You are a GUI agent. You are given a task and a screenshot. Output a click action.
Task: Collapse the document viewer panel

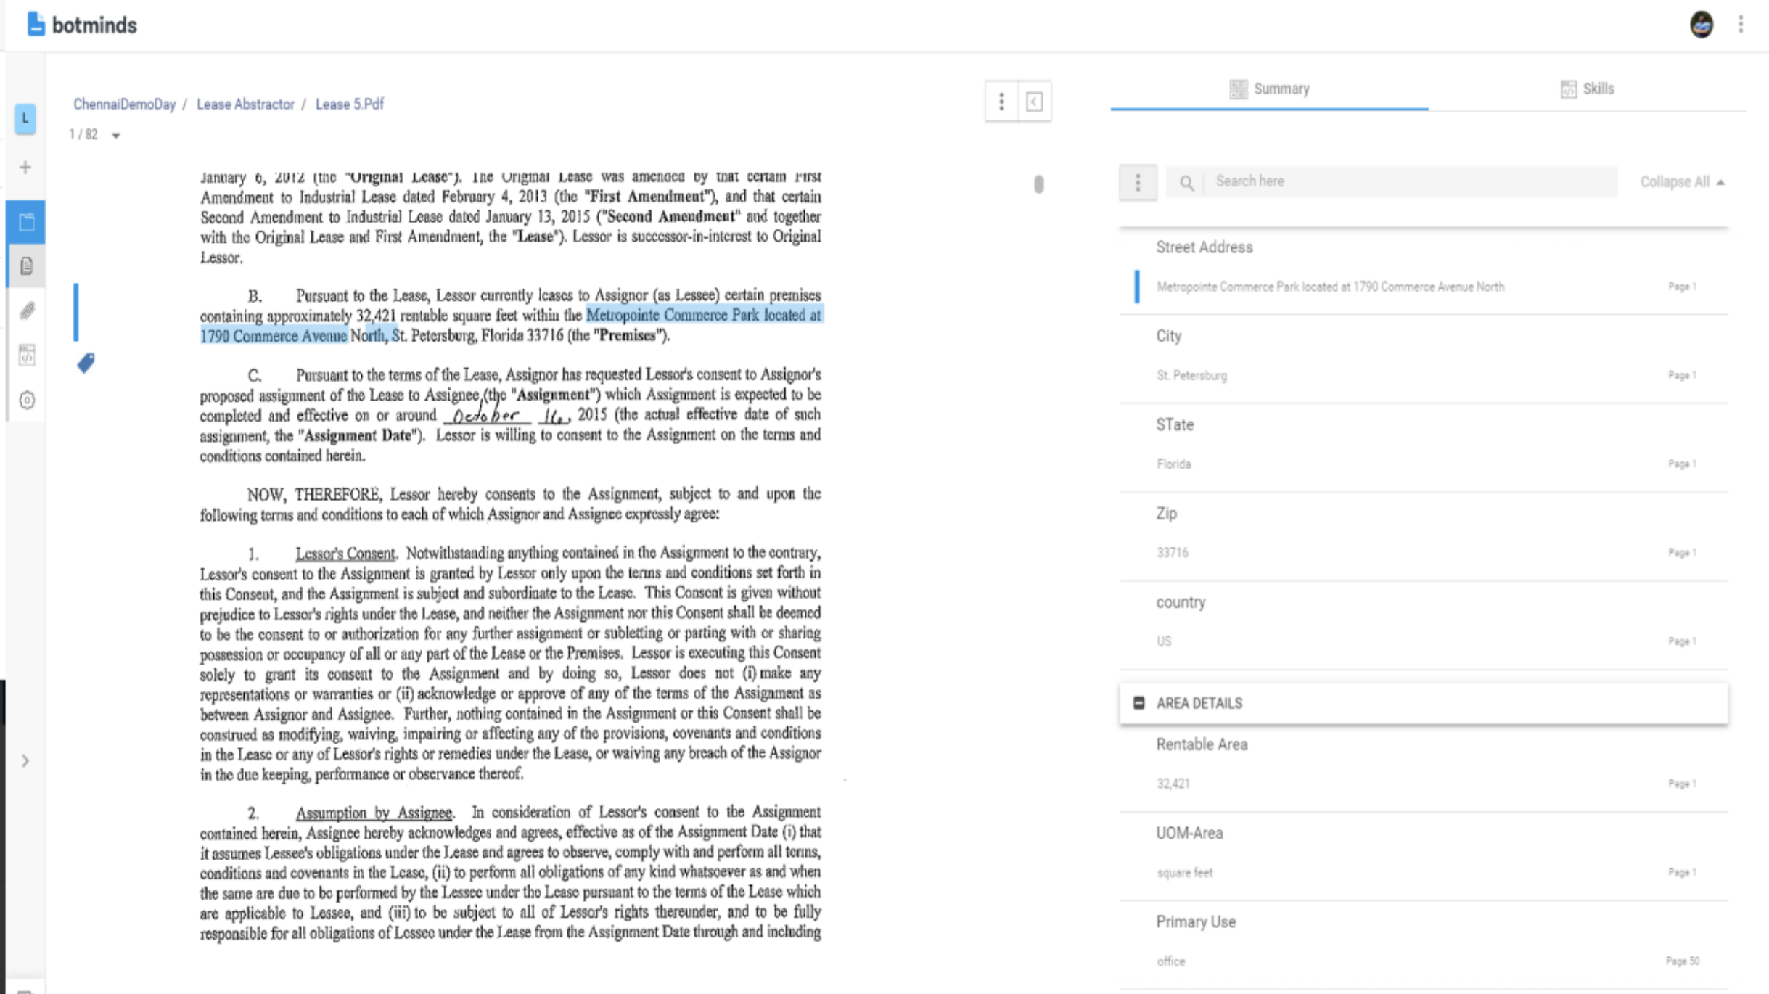pyautogui.click(x=1033, y=102)
